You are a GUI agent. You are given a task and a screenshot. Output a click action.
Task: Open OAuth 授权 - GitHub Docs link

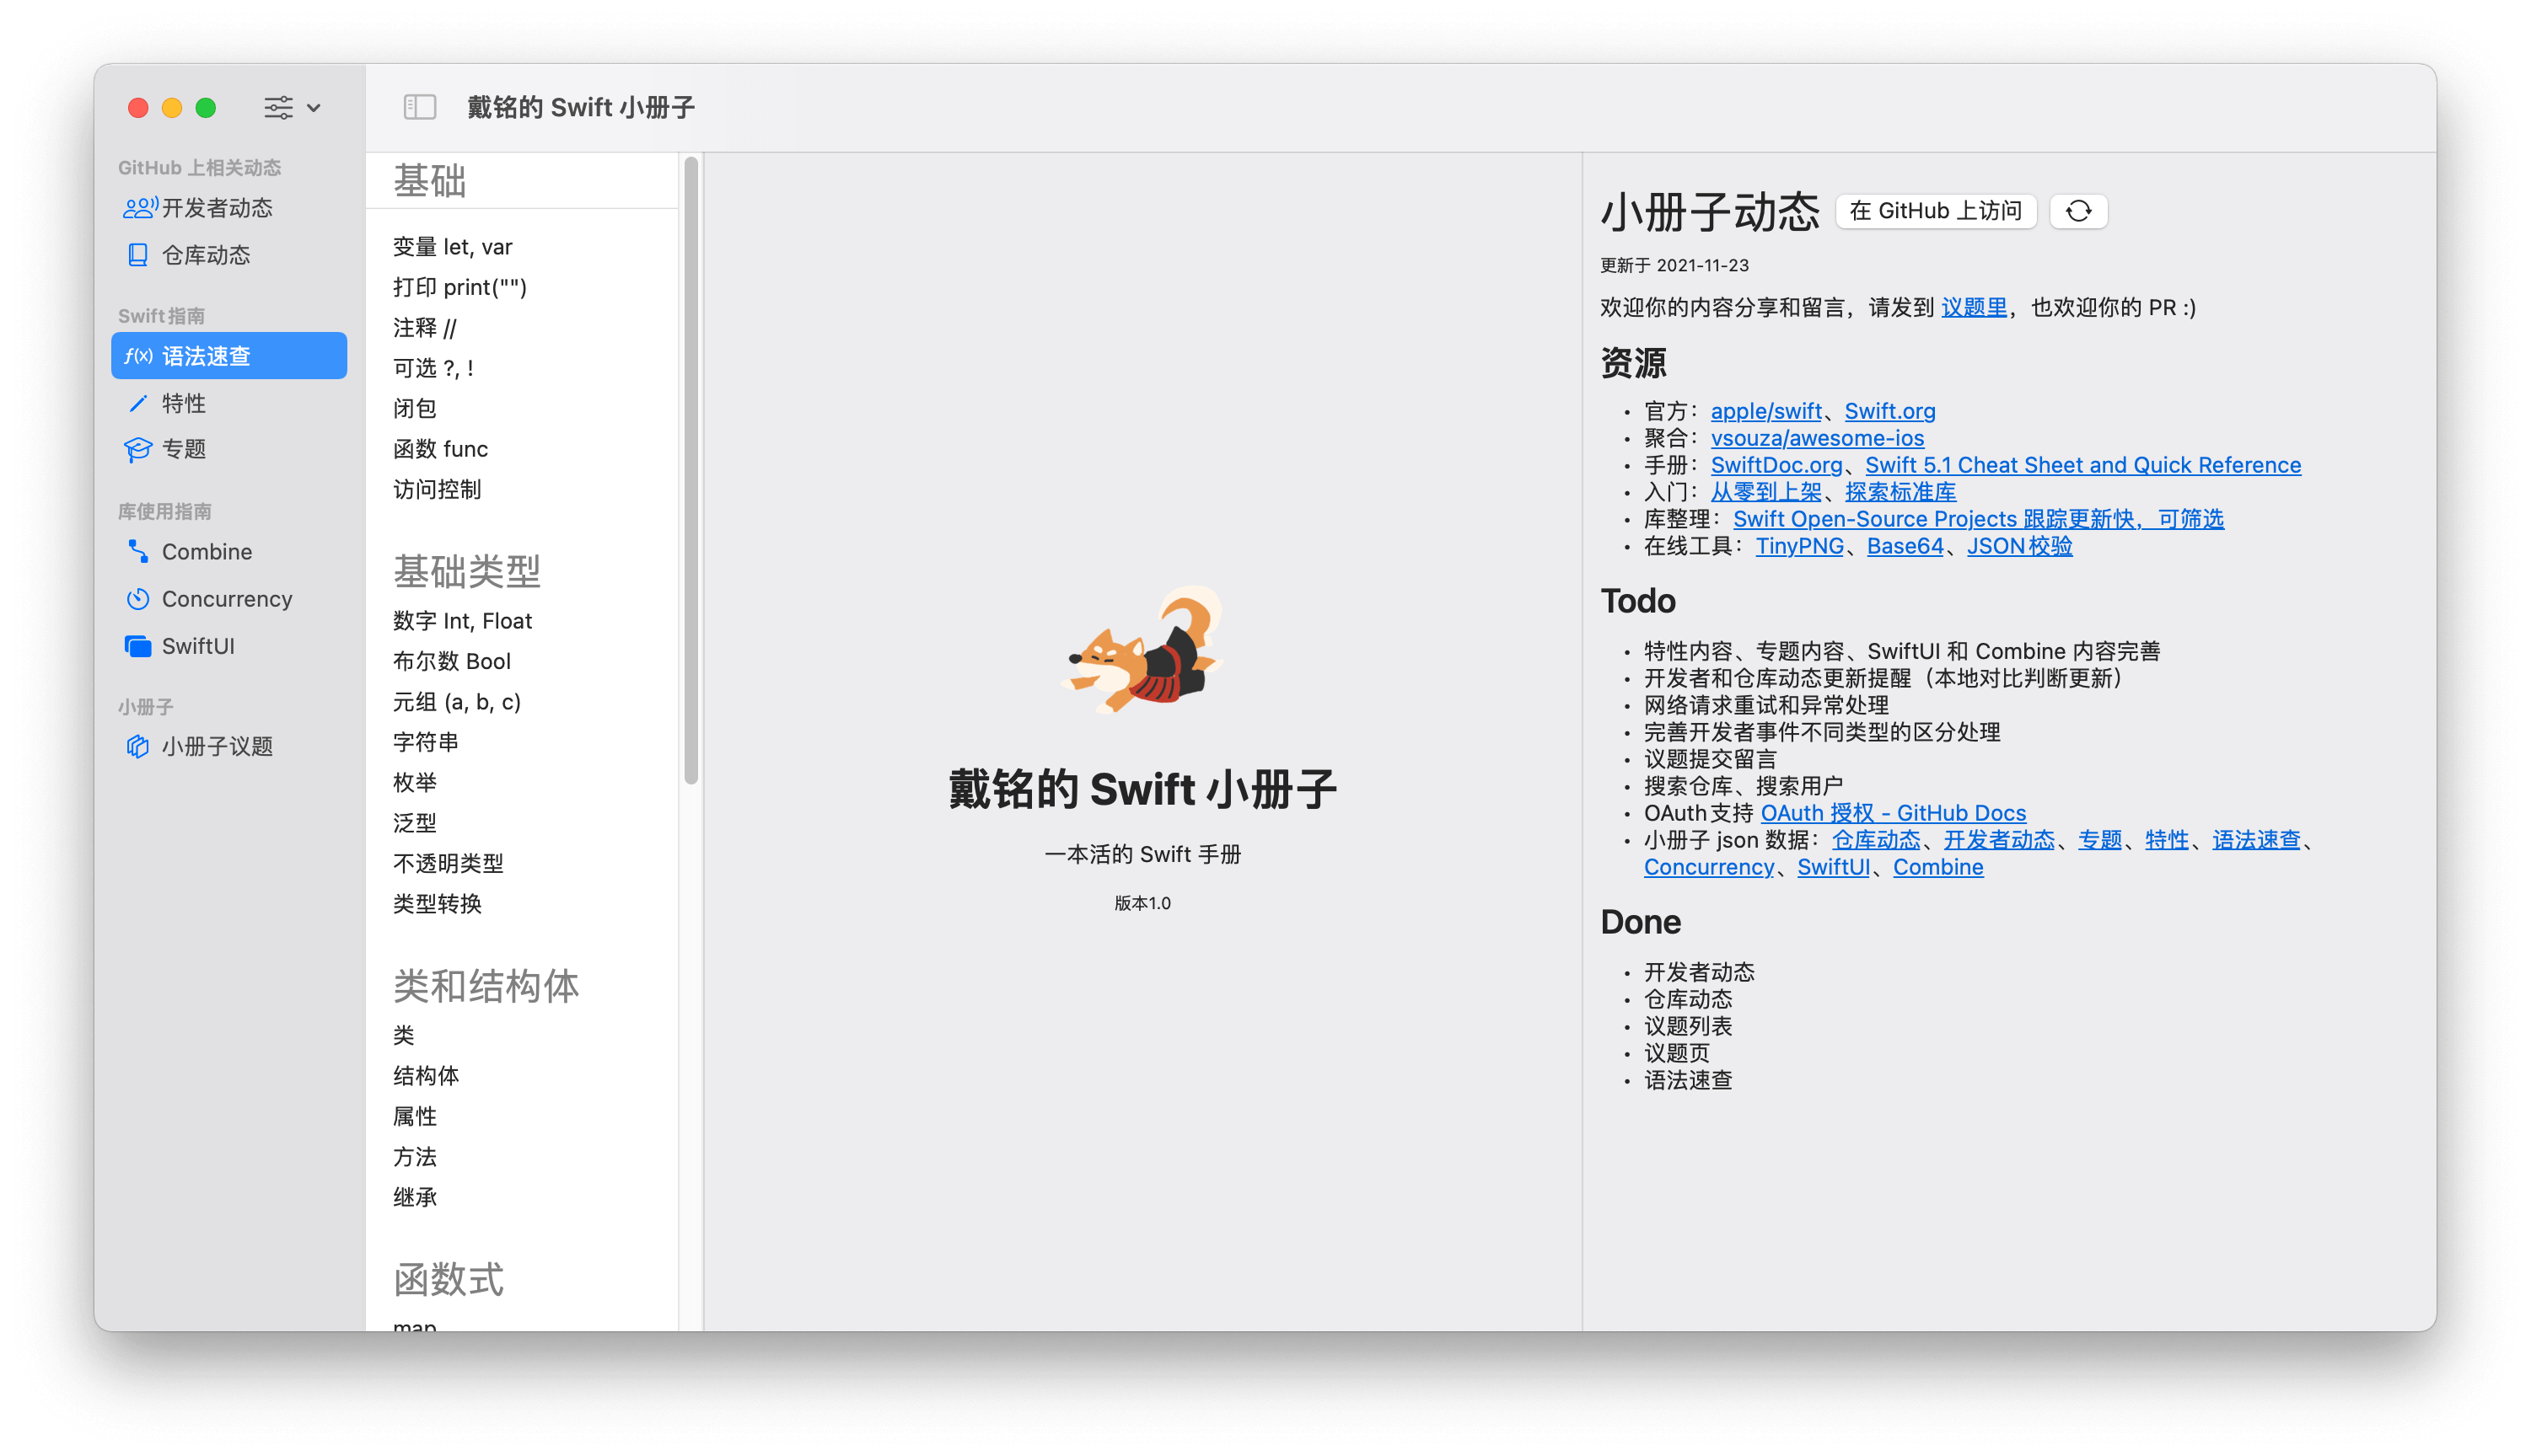[1892, 813]
